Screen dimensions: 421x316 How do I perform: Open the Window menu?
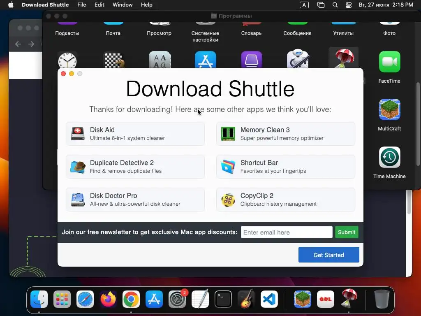[x=123, y=5]
